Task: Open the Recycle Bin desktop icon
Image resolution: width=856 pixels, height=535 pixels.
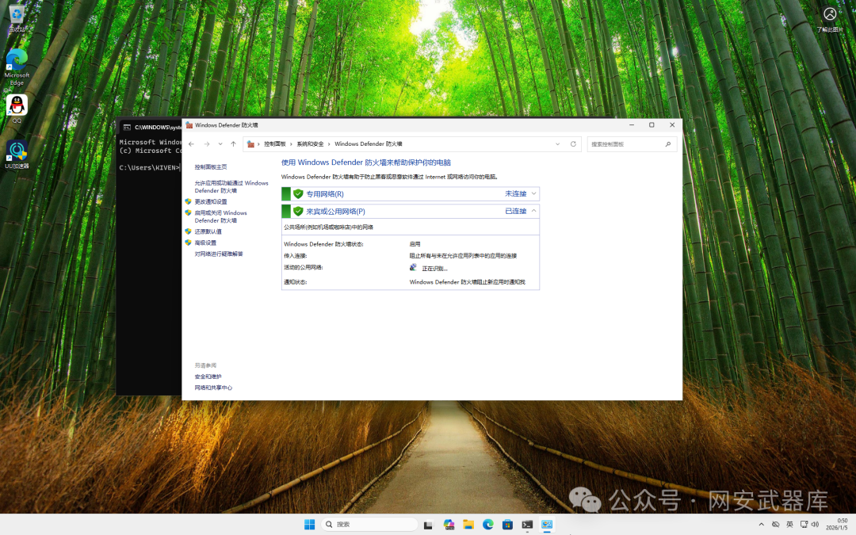Action: [x=17, y=17]
